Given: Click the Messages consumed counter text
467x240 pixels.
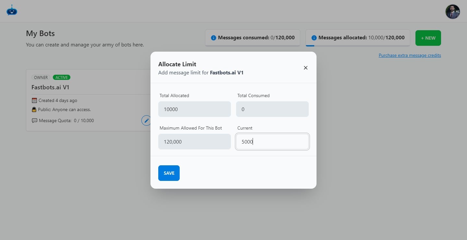Looking at the screenshot, I should click(256, 38).
